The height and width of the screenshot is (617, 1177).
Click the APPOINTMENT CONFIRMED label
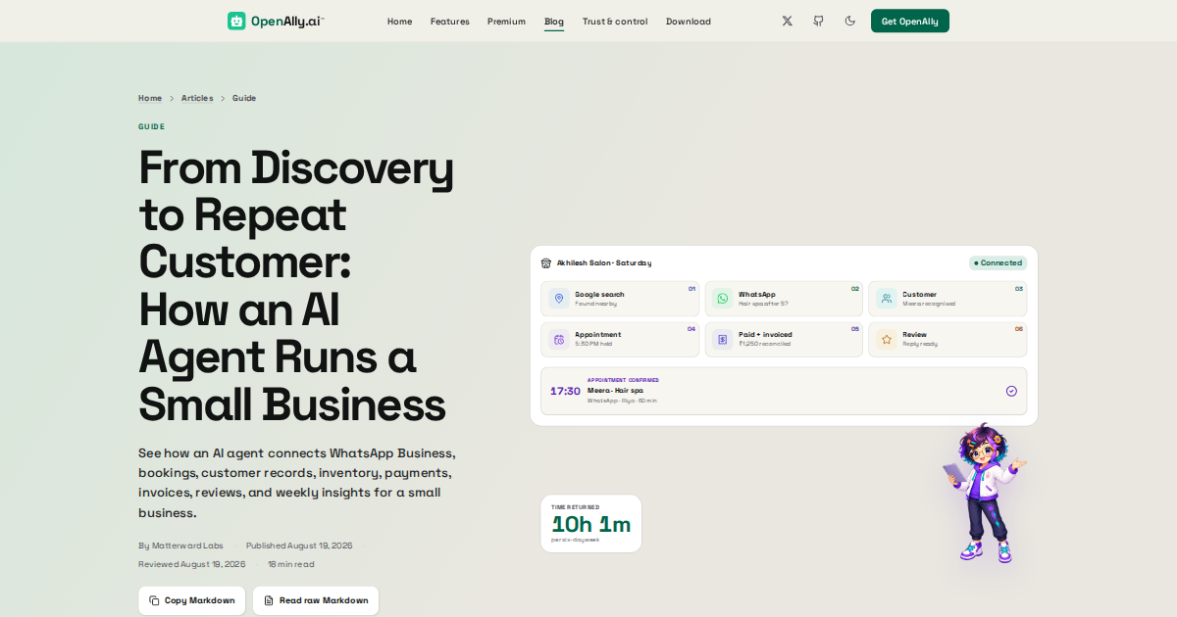623,380
